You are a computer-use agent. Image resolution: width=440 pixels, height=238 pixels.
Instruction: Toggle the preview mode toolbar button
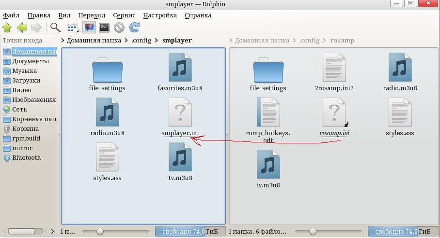click(89, 28)
